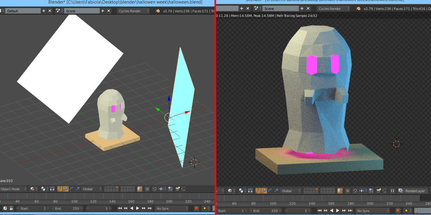
Task: Open pivot point selector in left viewport header
Action: (44, 189)
